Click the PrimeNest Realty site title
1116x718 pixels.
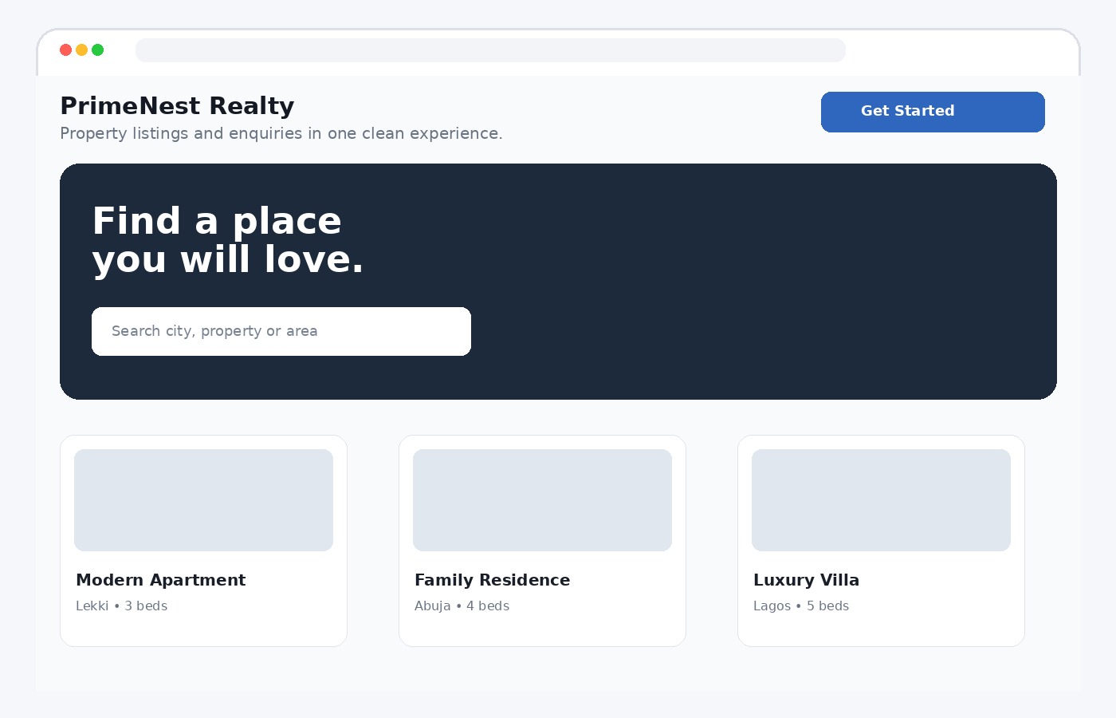pyautogui.click(x=177, y=106)
